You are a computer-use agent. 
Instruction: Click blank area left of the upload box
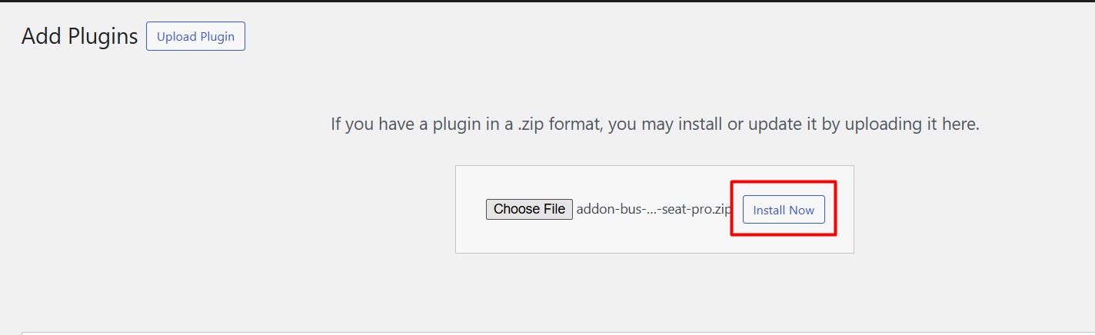(x=231, y=209)
